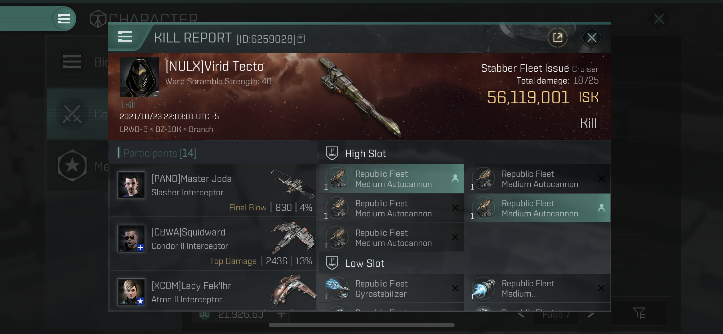
Task: Open the Kill Report hamburger menu
Action: click(125, 37)
